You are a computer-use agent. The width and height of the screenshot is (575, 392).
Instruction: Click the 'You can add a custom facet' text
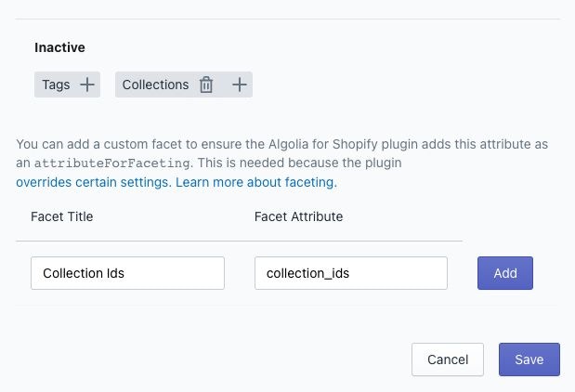93,145
